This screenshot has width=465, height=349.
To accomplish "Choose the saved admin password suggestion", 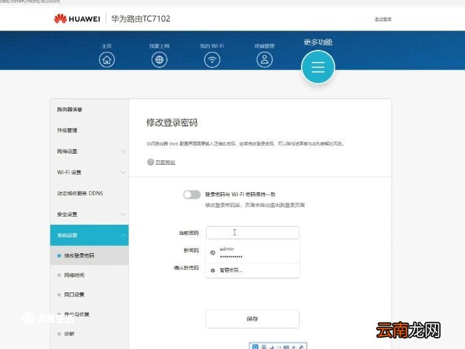I will [x=252, y=253].
